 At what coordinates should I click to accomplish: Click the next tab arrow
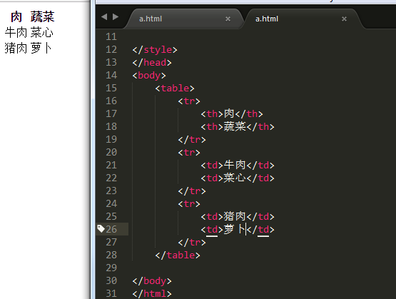click(x=116, y=17)
